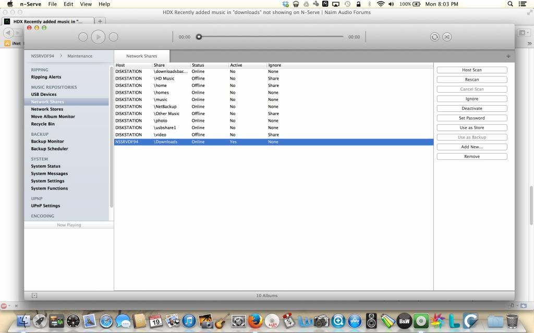Open the Time Machine menu bar icon

pos(347,4)
